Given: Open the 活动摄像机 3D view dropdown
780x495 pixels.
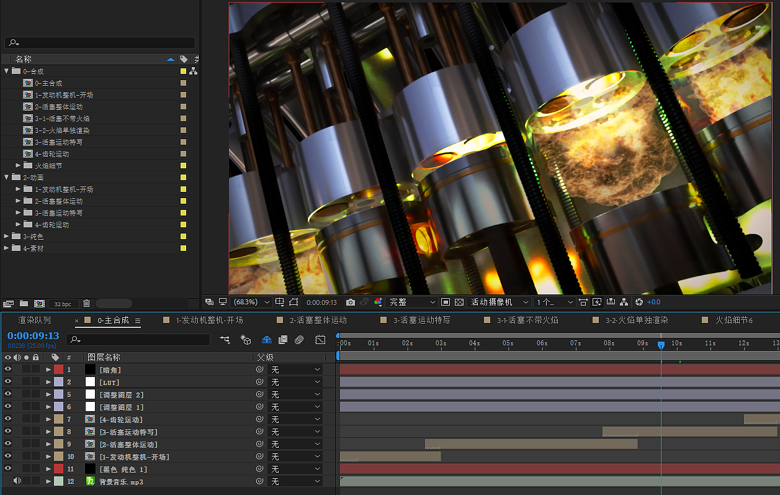Looking at the screenshot, I should [x=500, y=302].
